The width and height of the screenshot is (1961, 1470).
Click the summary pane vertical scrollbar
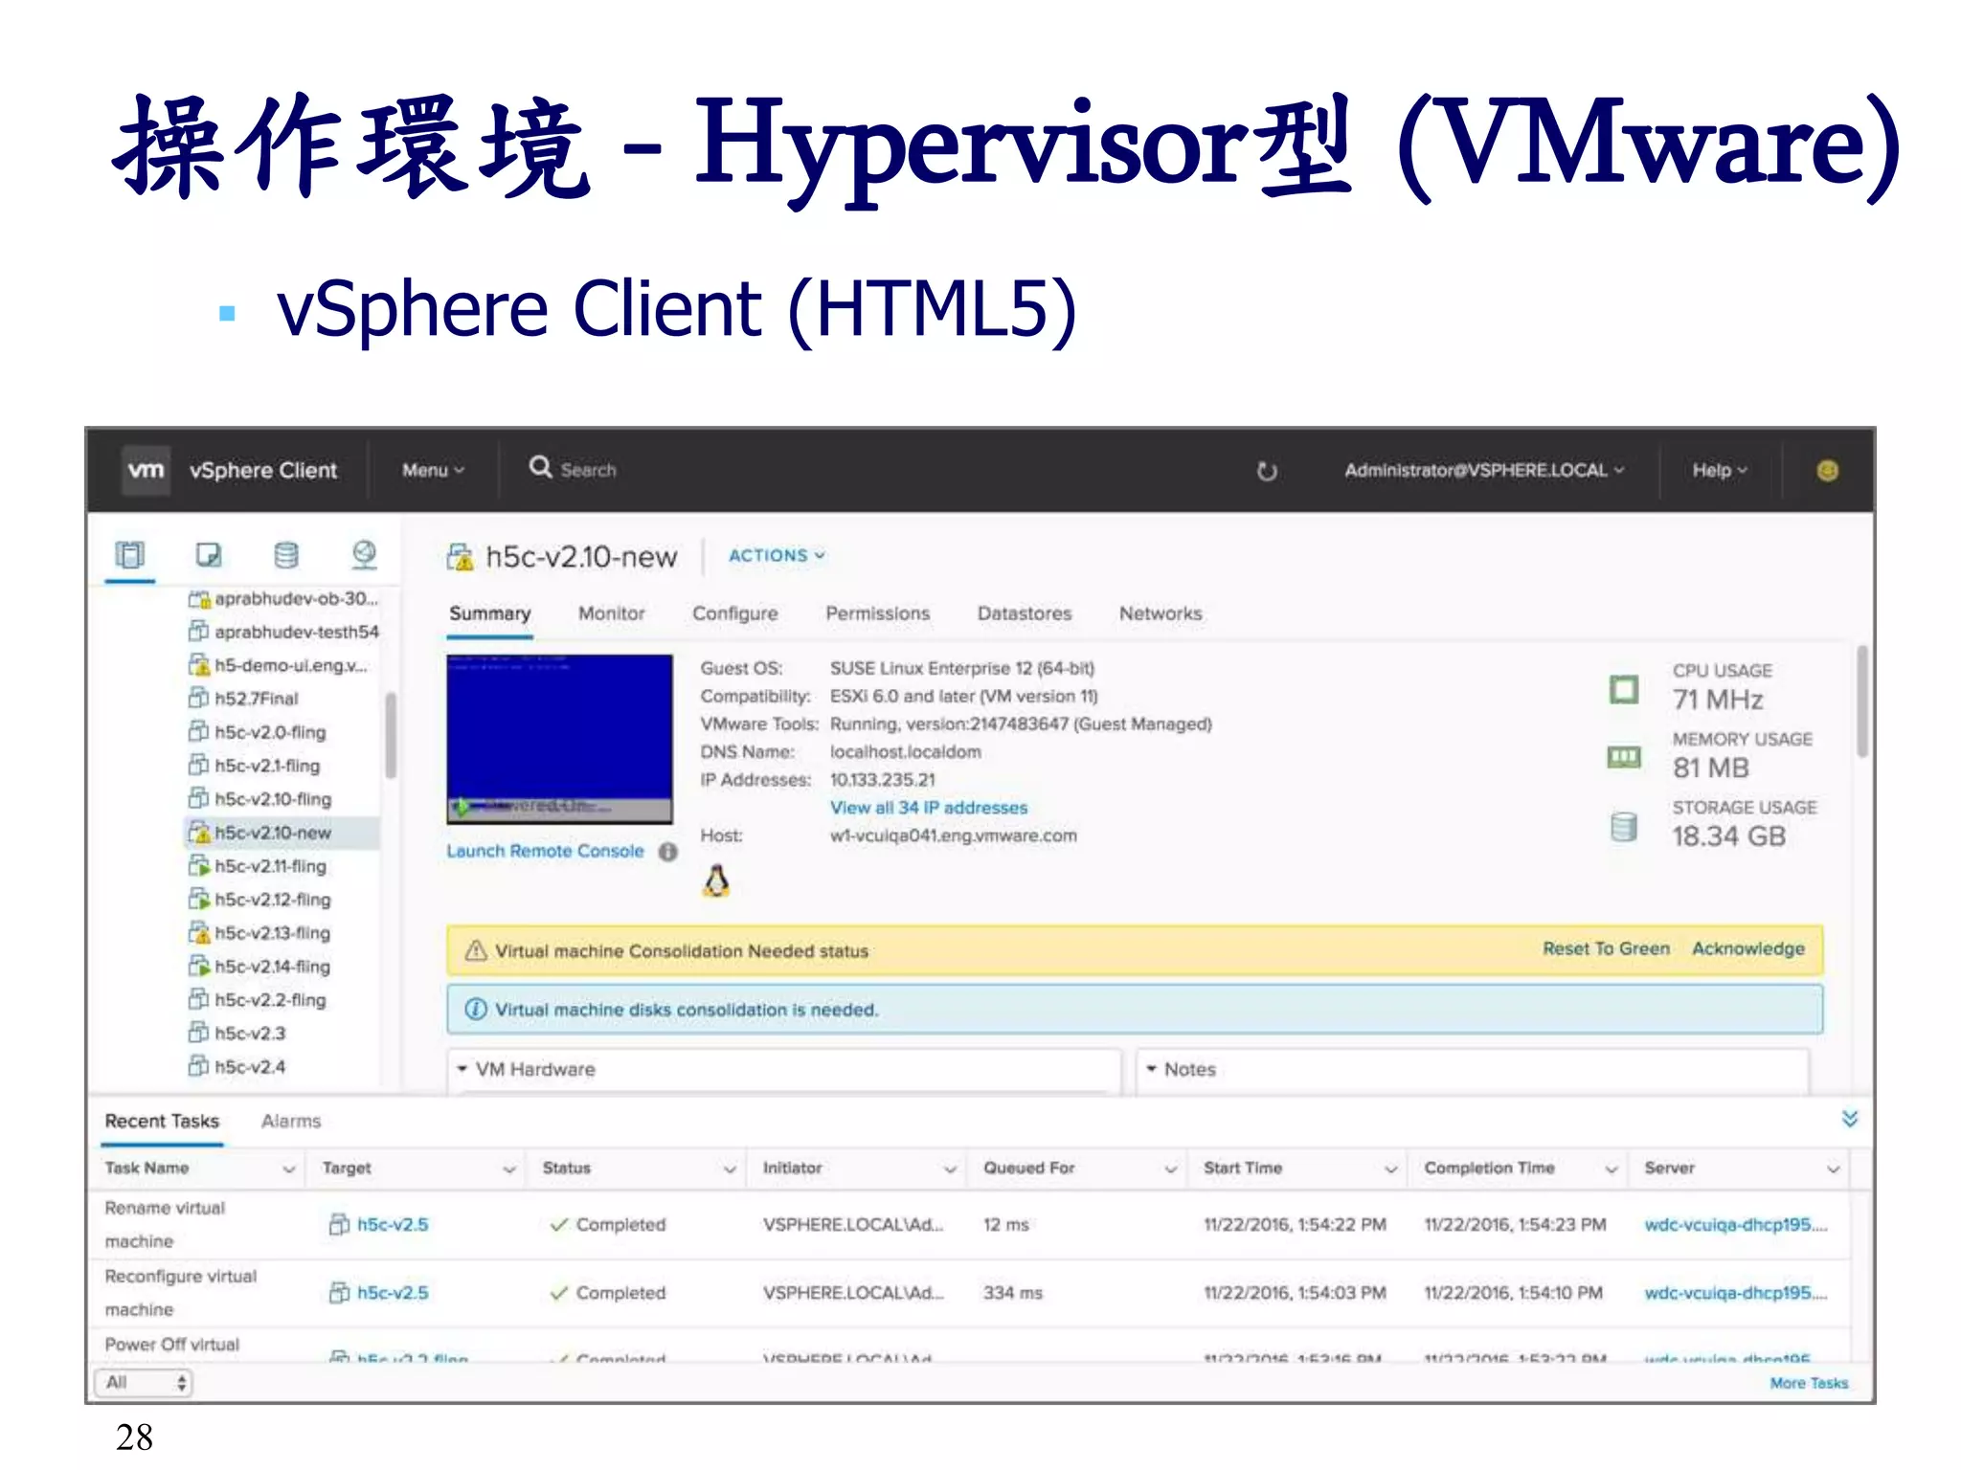click(x=1862, y=702)
